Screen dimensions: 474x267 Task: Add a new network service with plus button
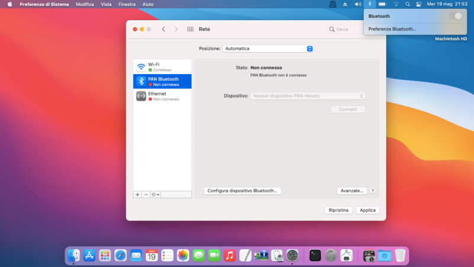pos(137,194)
